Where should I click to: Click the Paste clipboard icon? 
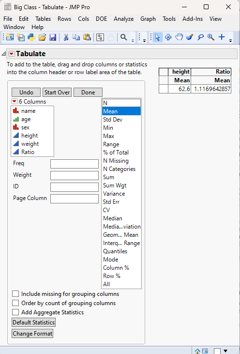(x=87, y=37)
